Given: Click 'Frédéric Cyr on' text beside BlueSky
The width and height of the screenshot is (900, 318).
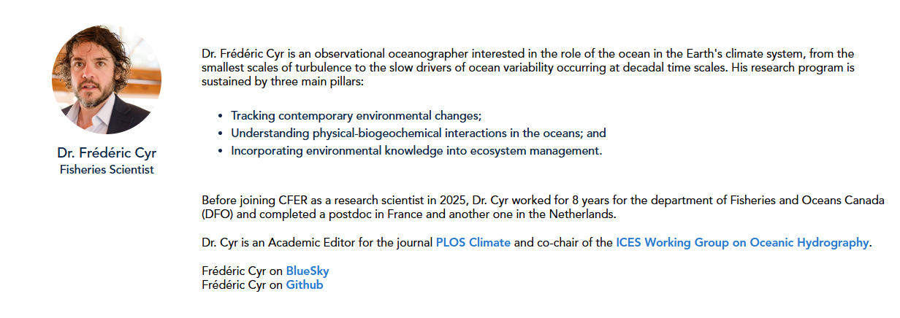Looking at the screenshot, I should click(x=242, y=271).
